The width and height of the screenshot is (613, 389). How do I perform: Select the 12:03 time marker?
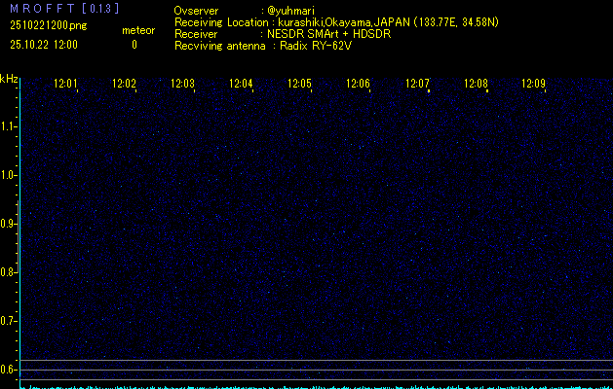[x=182, y=85]
